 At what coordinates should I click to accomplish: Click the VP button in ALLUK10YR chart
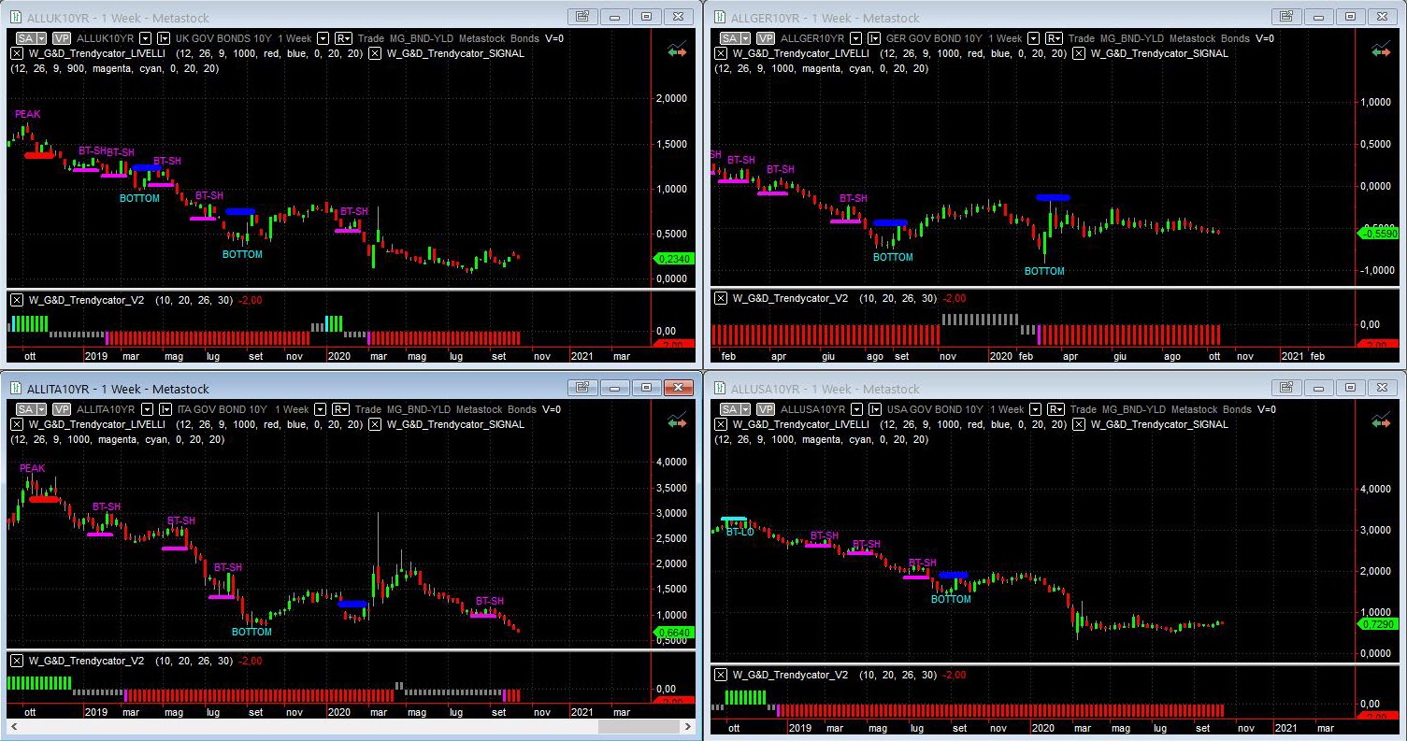click(x=62, y=38)
